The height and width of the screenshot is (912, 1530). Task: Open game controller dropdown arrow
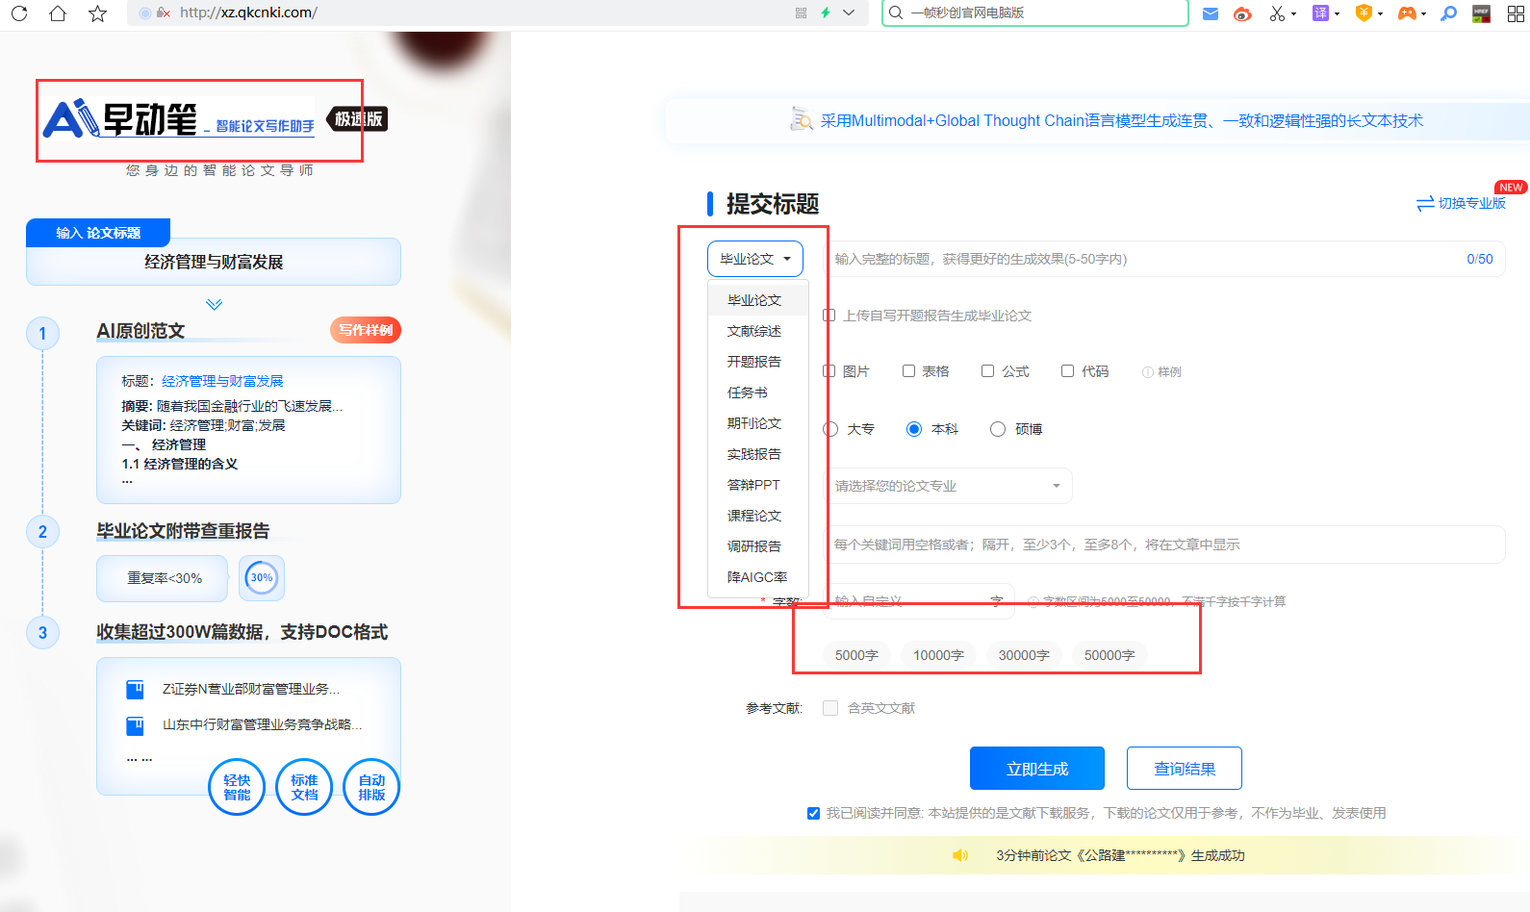click(x=1423, y=14)
